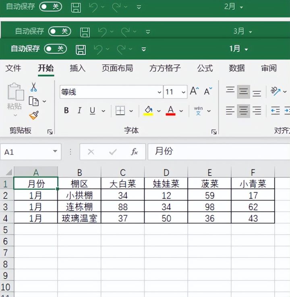The image size is (290, 297).
Task: Apply yellow fill color bucket
Action: [x=148, y=111]
